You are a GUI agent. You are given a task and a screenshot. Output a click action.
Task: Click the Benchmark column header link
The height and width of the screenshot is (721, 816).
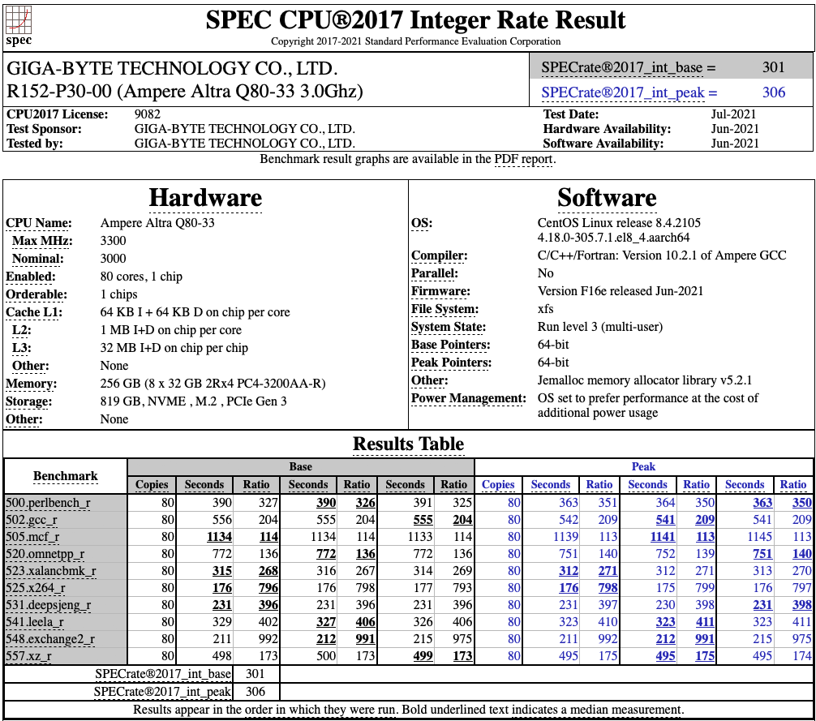point(65,476)
